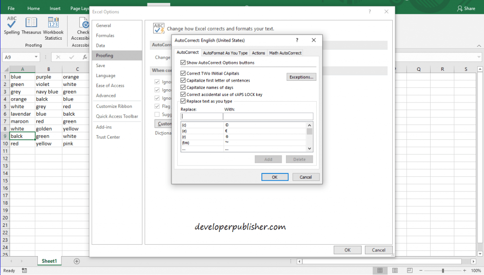The width and height of the screenshot is (484, 275).
Task: Switch to Page Layout view in status bar
Action: click(394, 270)
